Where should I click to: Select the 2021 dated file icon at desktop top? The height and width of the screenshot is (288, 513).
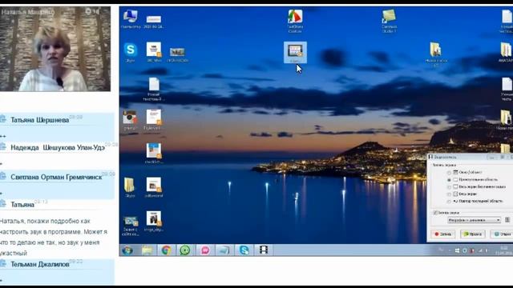(x=153, y=22)
